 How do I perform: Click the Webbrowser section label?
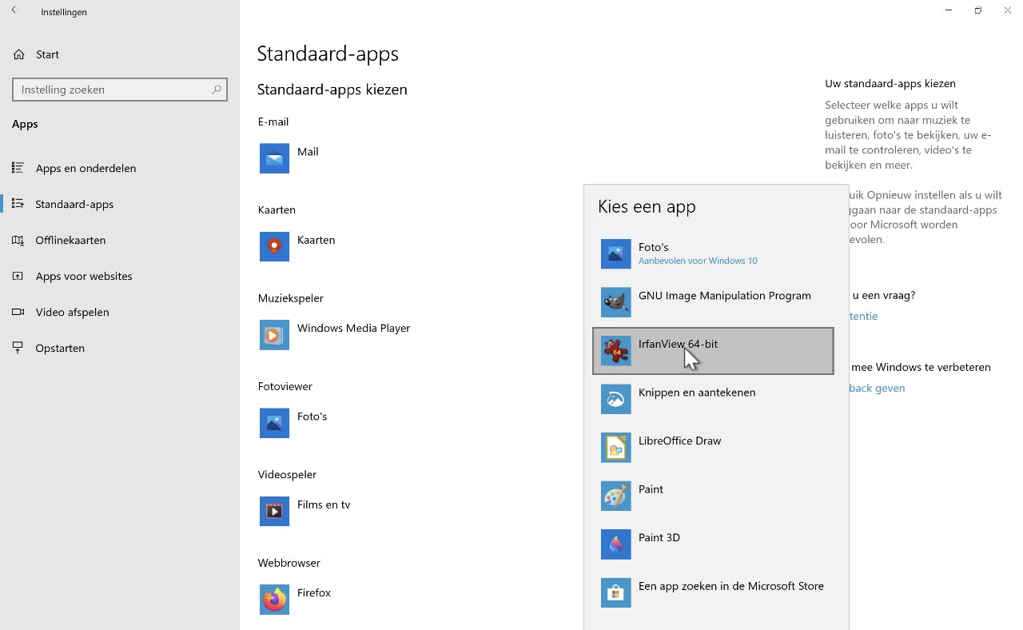(289, 563)
